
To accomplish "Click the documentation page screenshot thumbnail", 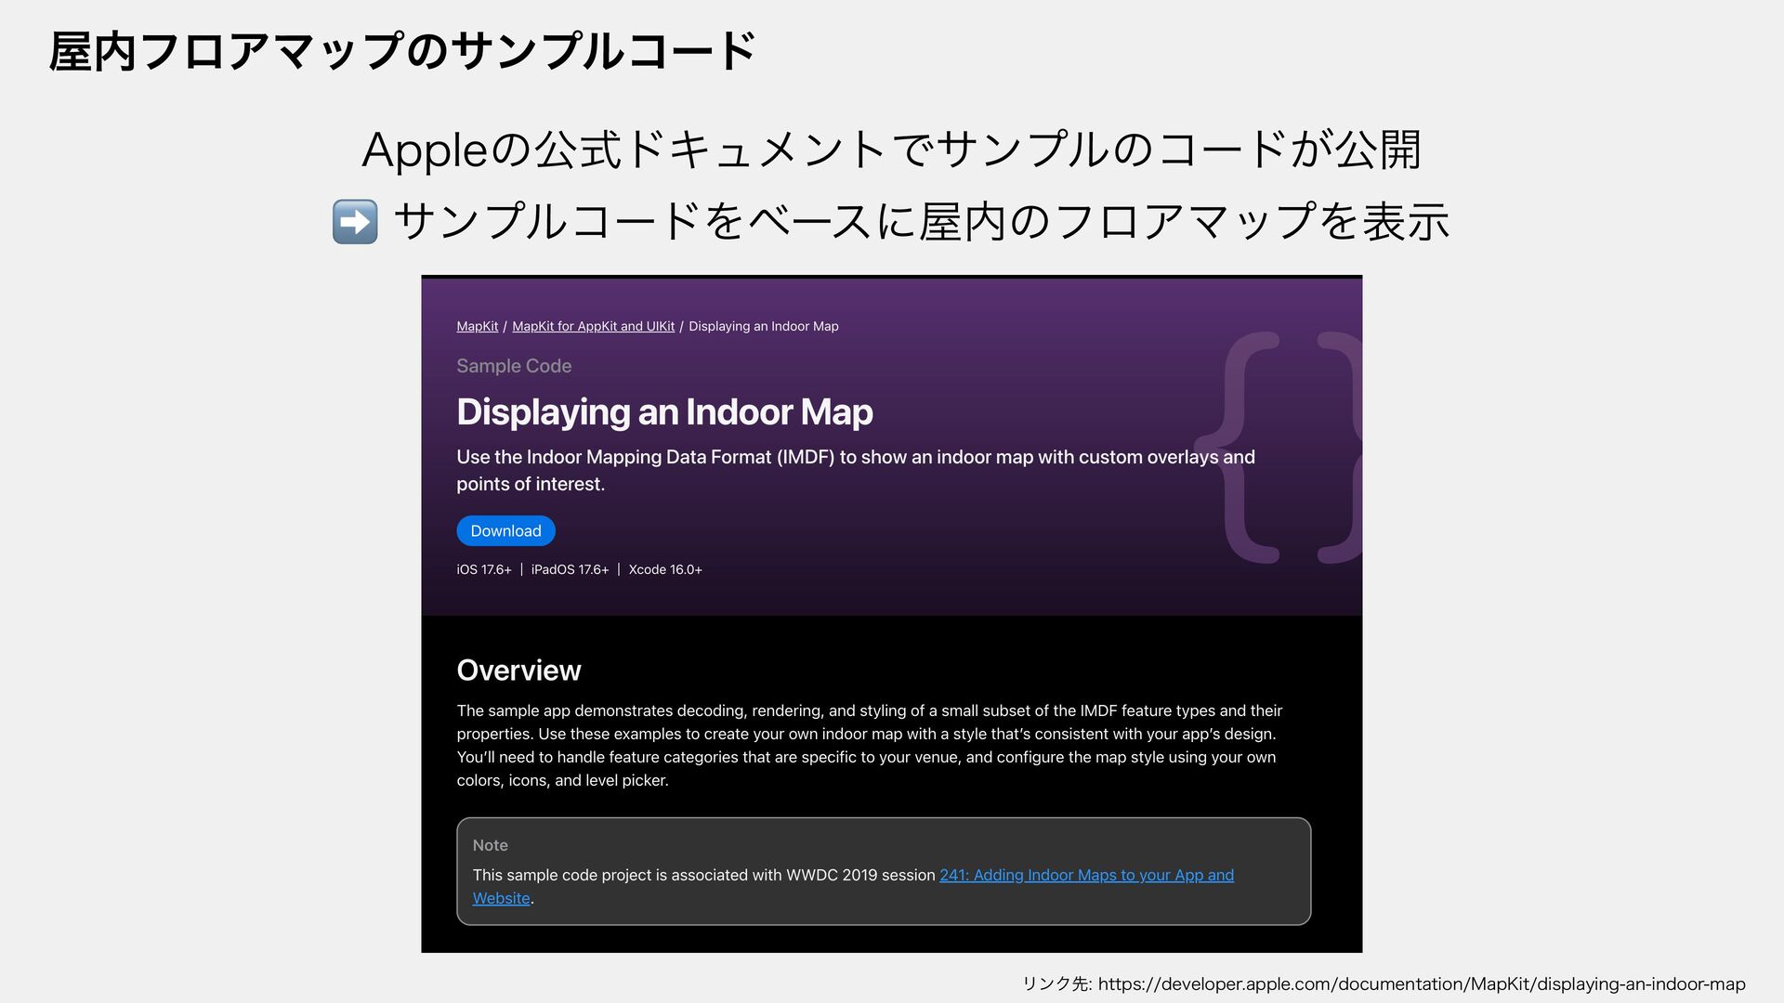I will tap(892, 614).
